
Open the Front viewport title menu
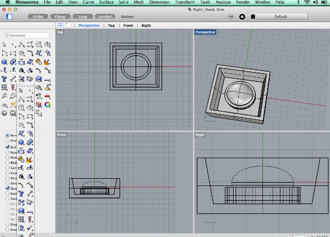coord(61,135)
